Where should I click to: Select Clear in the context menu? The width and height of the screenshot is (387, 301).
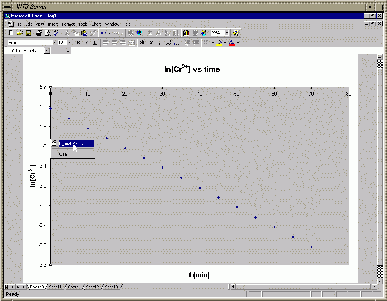64,154
